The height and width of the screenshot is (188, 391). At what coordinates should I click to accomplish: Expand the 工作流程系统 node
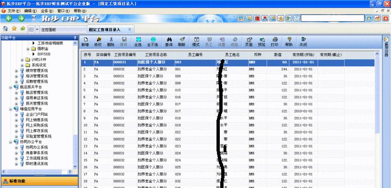(17, 158)
